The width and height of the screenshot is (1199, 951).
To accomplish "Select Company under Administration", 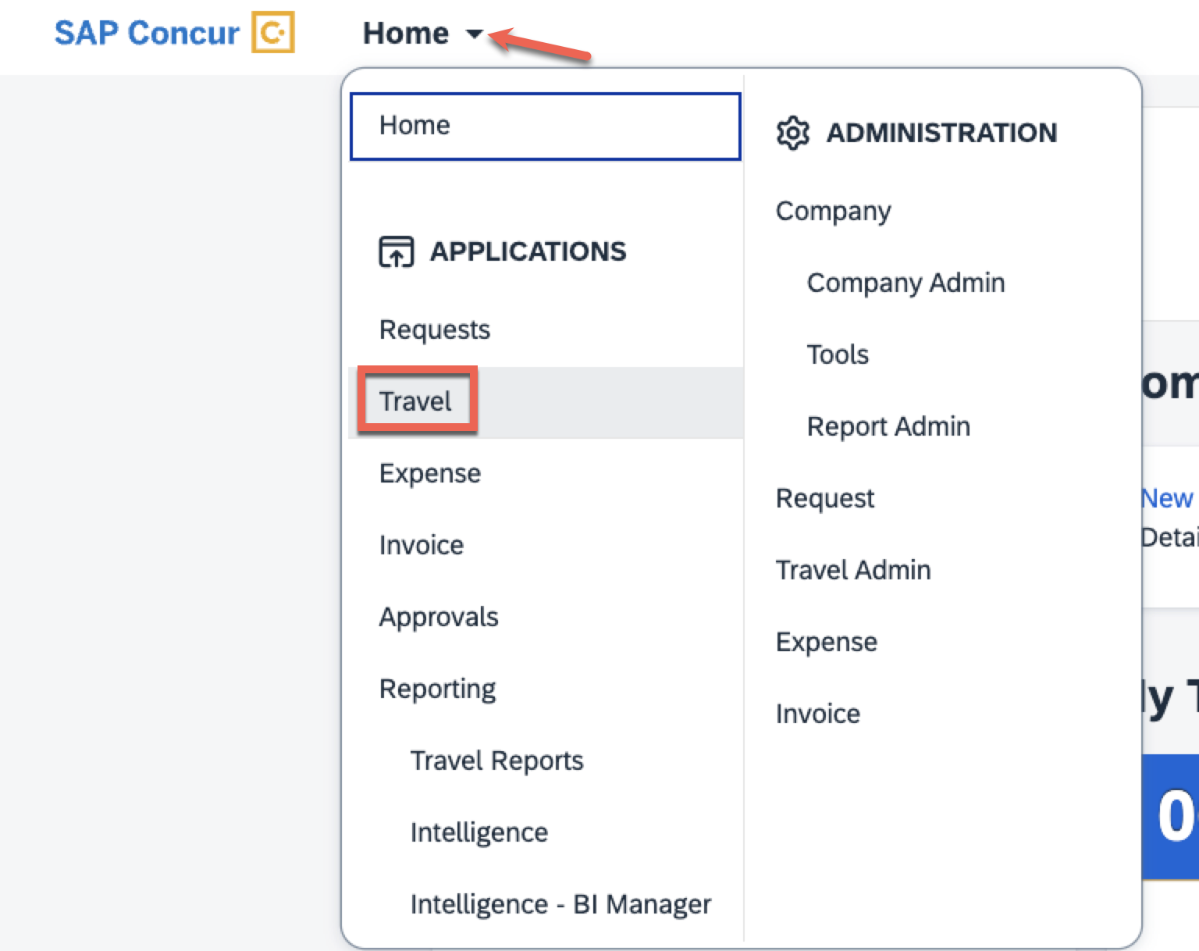I will [834, 211].
